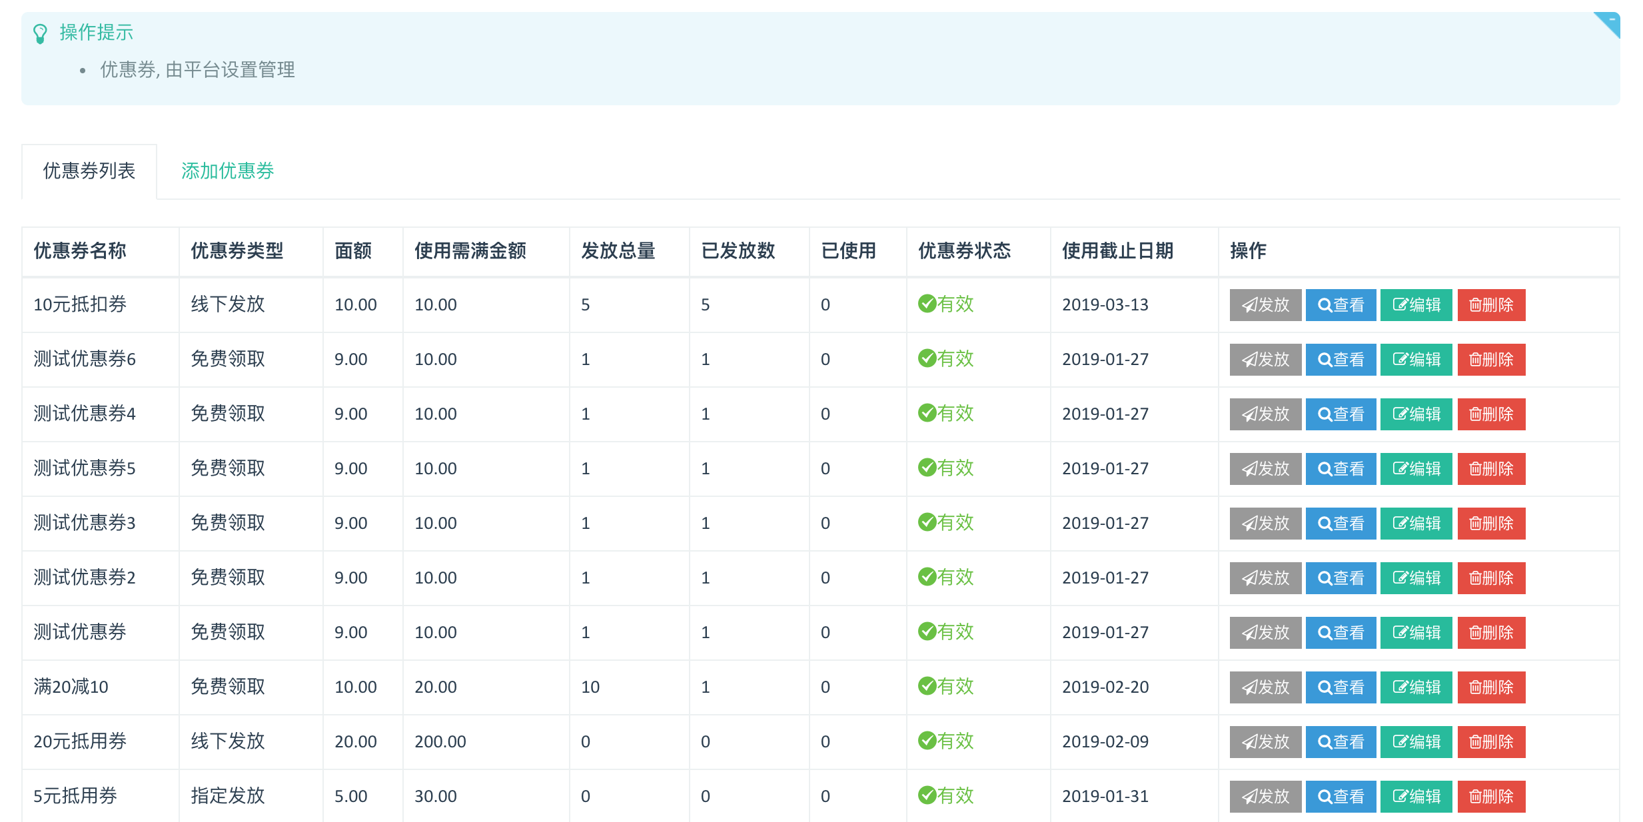Click 编辑 for 测试优惠券4
Image resolution: width=1643 pixels, height=822 pixels.
click(x=1416, y=414)
